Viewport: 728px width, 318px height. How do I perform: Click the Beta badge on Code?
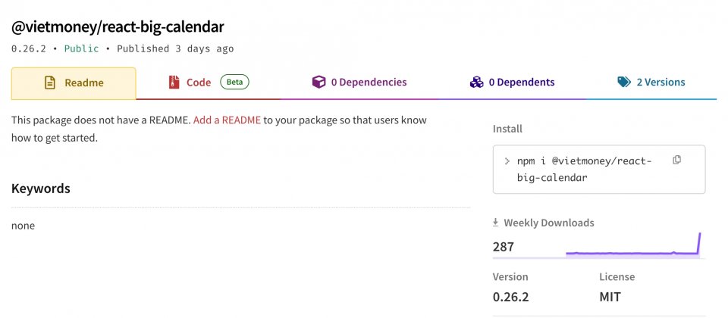234,82
